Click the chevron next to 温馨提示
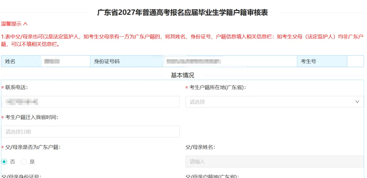Screen dimensions: 367x178 [x=25, y=24]
